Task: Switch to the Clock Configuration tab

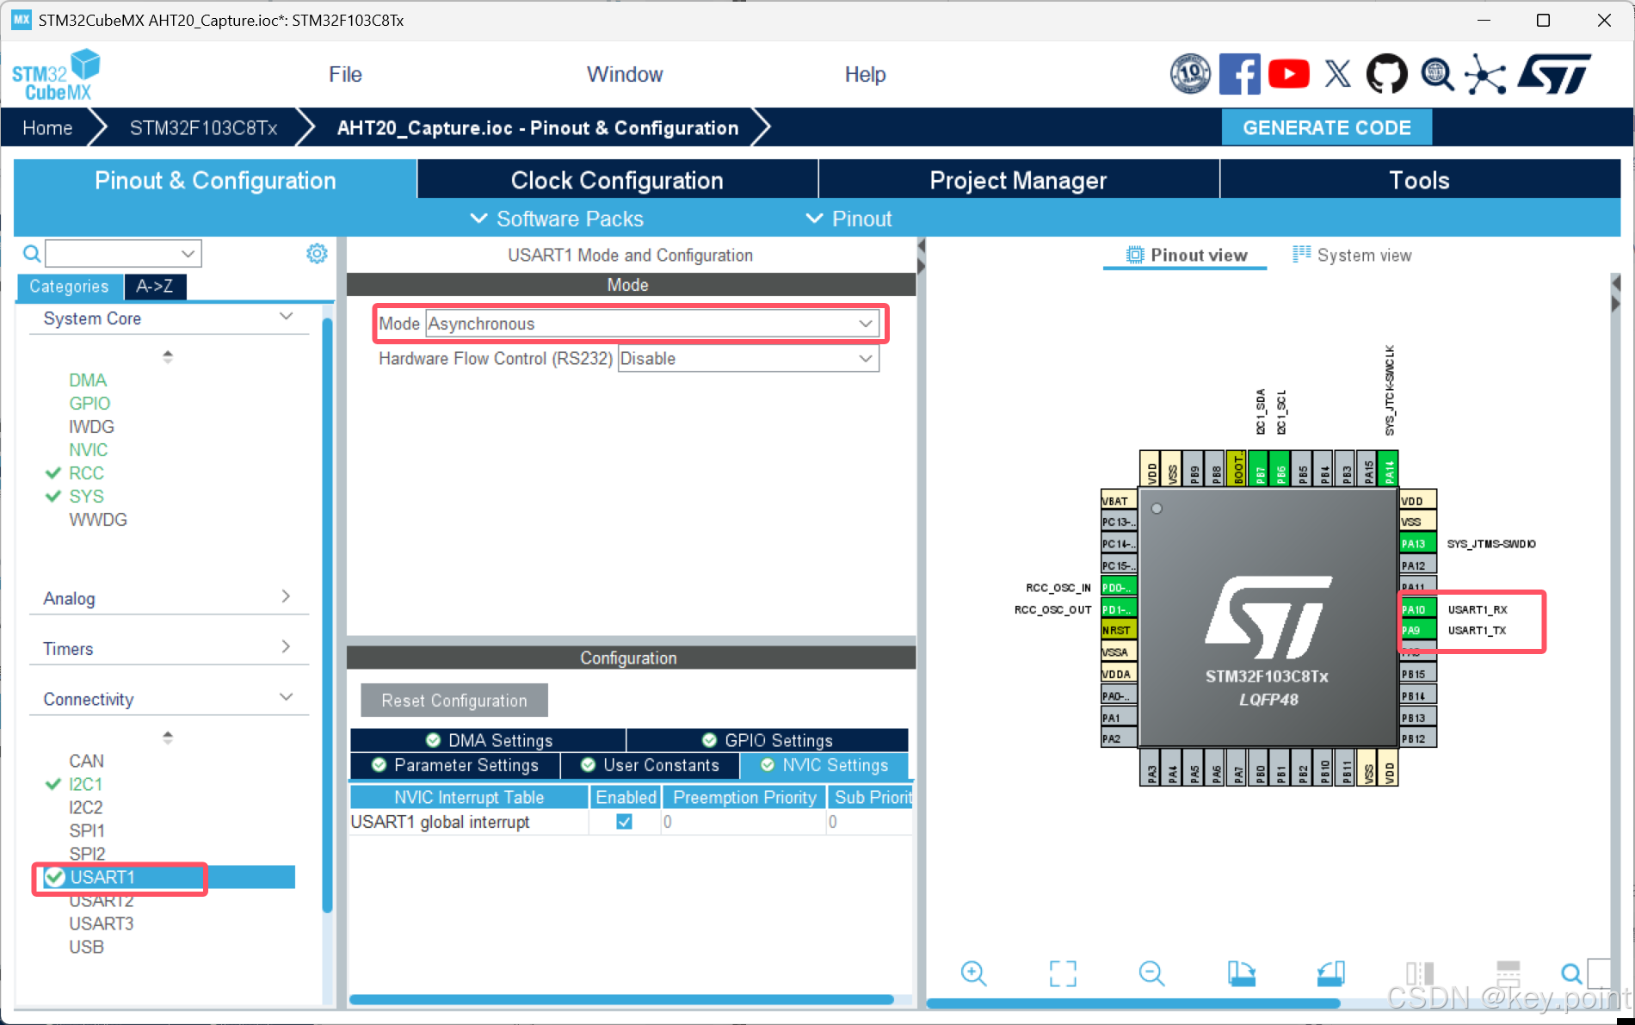Action: point(617,180)
